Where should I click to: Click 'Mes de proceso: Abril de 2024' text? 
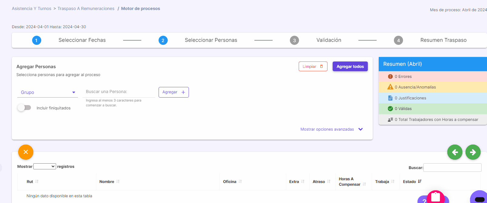click(x=458, y=10)
